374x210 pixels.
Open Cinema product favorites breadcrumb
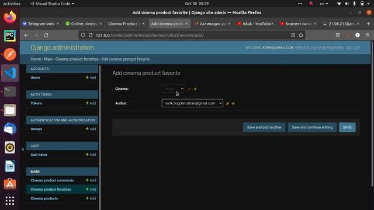[77, 59]
